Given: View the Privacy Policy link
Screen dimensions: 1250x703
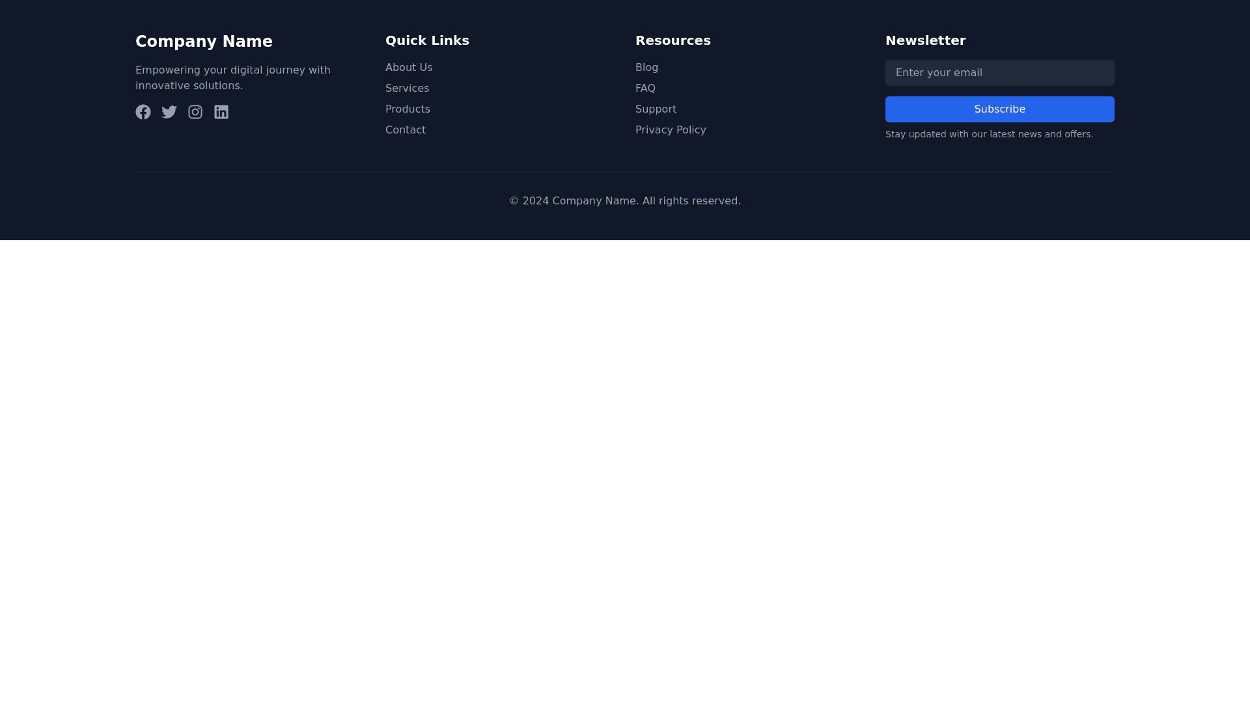Looking at the screenshot, I should (x=671, y=130).
